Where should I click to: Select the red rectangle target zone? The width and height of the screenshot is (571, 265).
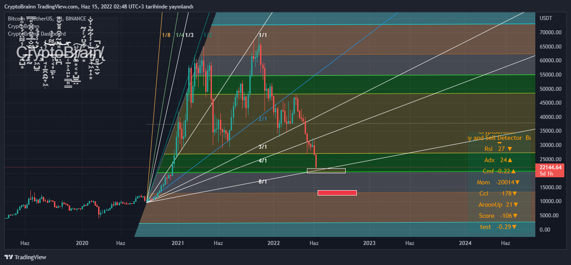coord(337,193)
